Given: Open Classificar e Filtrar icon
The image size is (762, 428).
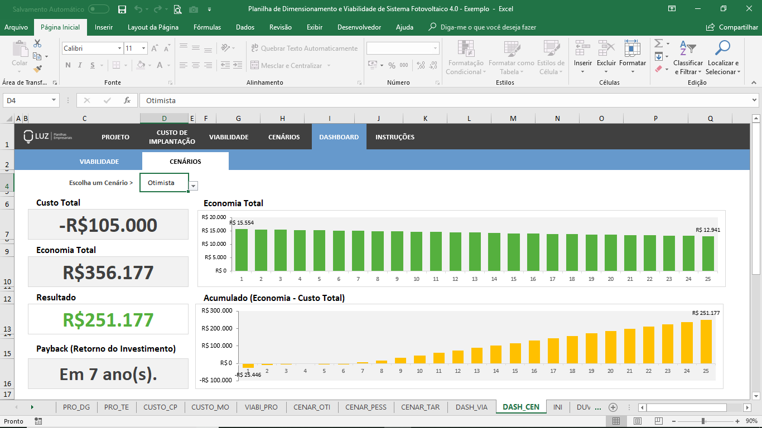Looking at the screenshot, I should (688, 48).
